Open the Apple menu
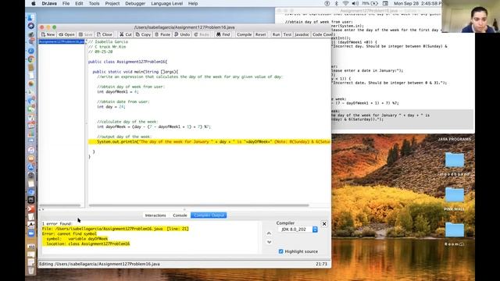500x281 pixels. click(34, 3)
